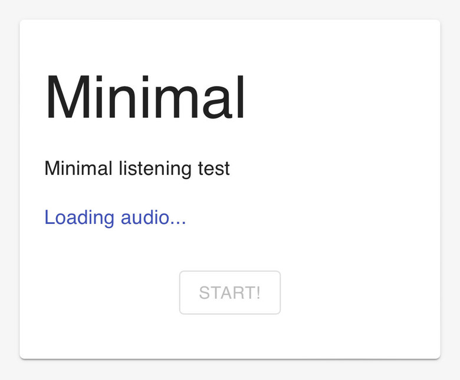The width and height of the screenshot is (460, 380).
Task: Click the Minimal listening test description
Action: (x=137, y=168)
